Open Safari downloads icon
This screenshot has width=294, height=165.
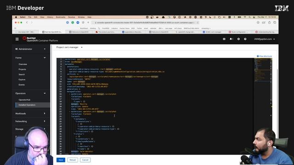click(x=258, y=22)
